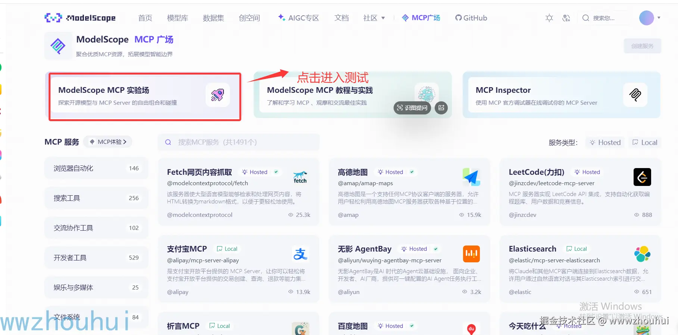This screenshot has width=678, height=335.
Task: Open the GitHub link in header
Action: (471, 18)
